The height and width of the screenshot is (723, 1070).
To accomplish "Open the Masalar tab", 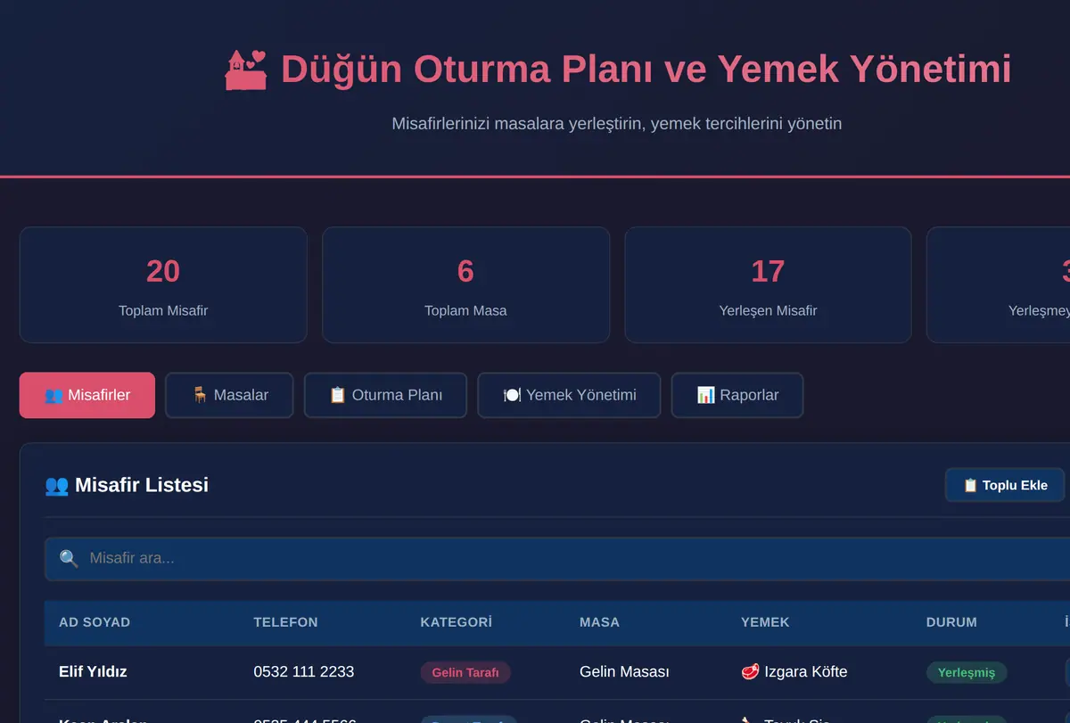I will point(229,395).
